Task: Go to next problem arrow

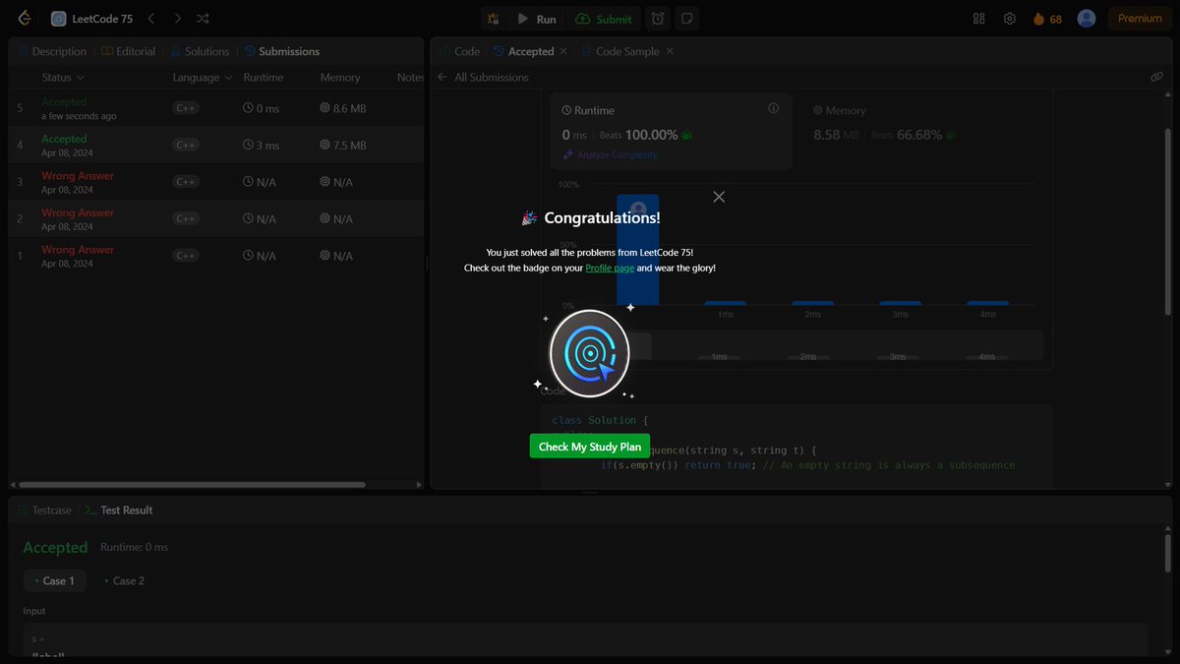Action: click(177, 19)
